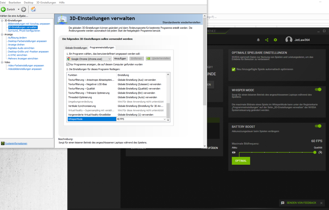Screen dimensions: 329x210
Task: Open the share icon in GeForce Experience
Action: 267,39
